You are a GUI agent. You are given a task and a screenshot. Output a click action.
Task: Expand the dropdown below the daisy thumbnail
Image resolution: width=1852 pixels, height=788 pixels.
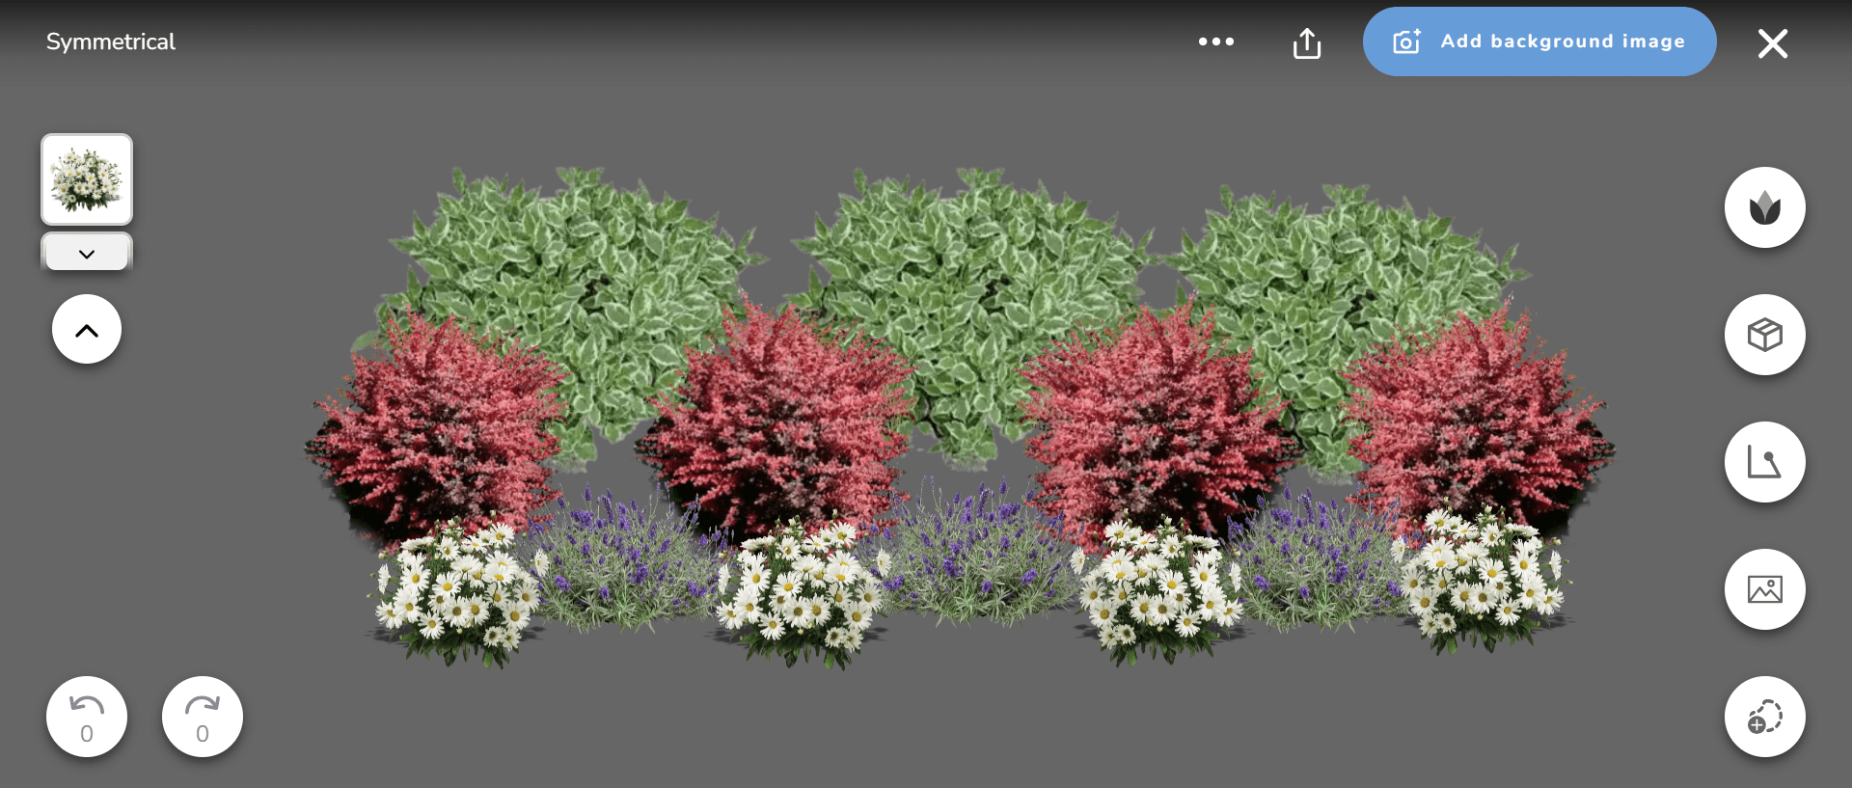(87, 254)
